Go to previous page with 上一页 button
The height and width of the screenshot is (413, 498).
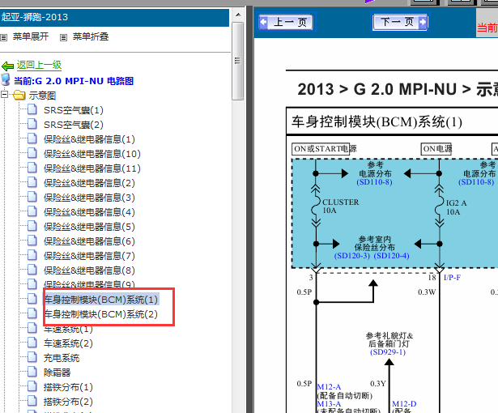[286, 22]
